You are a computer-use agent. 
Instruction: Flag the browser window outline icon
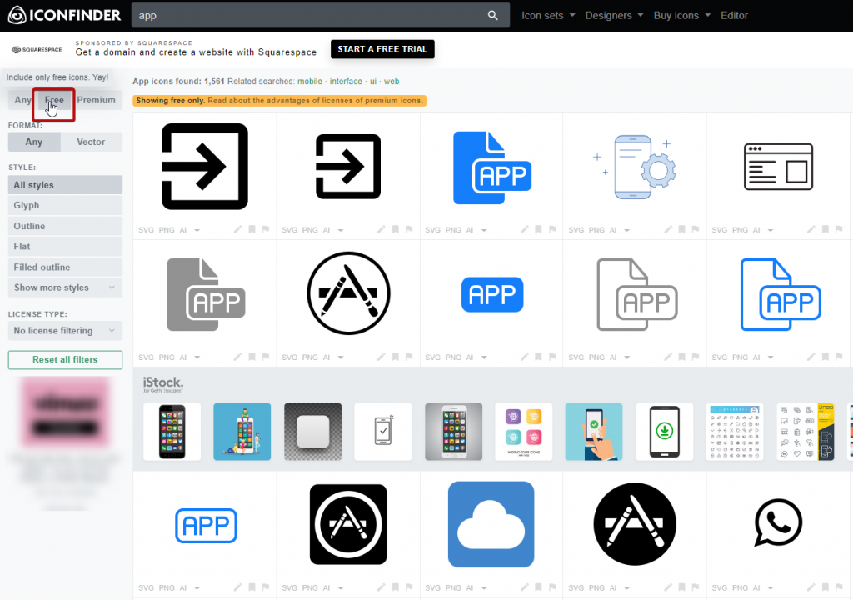838,229
